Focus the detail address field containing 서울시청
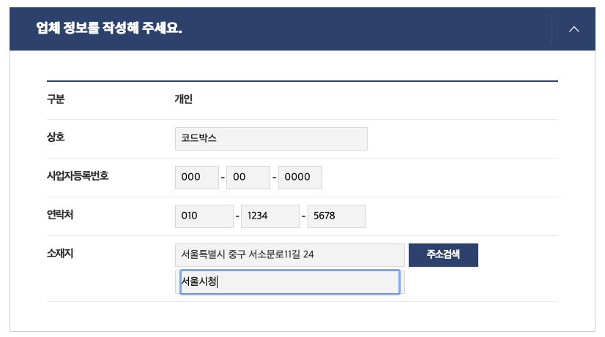The height and width of the screenshot is (337, 605). [289, 282]
